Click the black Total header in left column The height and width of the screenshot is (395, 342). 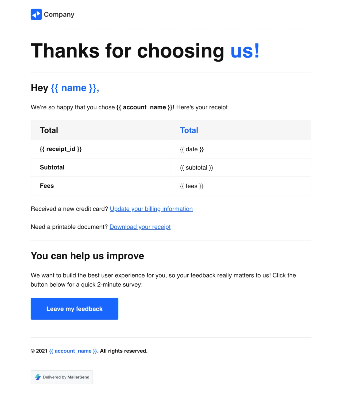[x=49, y=130]
